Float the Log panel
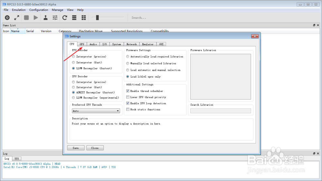Image resolution: width=322 pixels, height=181 pixels. pos(314,153)
